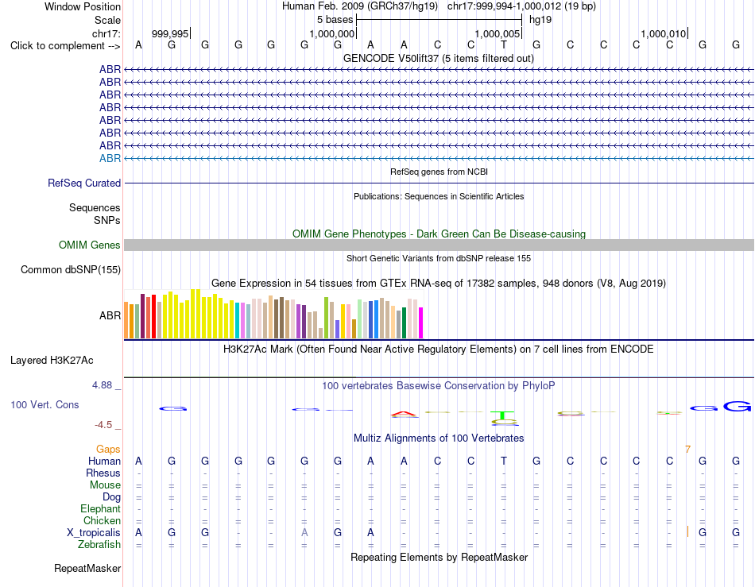
Task: Click the OMIM Gene Phenotypes track title
Action: point(439,234)
